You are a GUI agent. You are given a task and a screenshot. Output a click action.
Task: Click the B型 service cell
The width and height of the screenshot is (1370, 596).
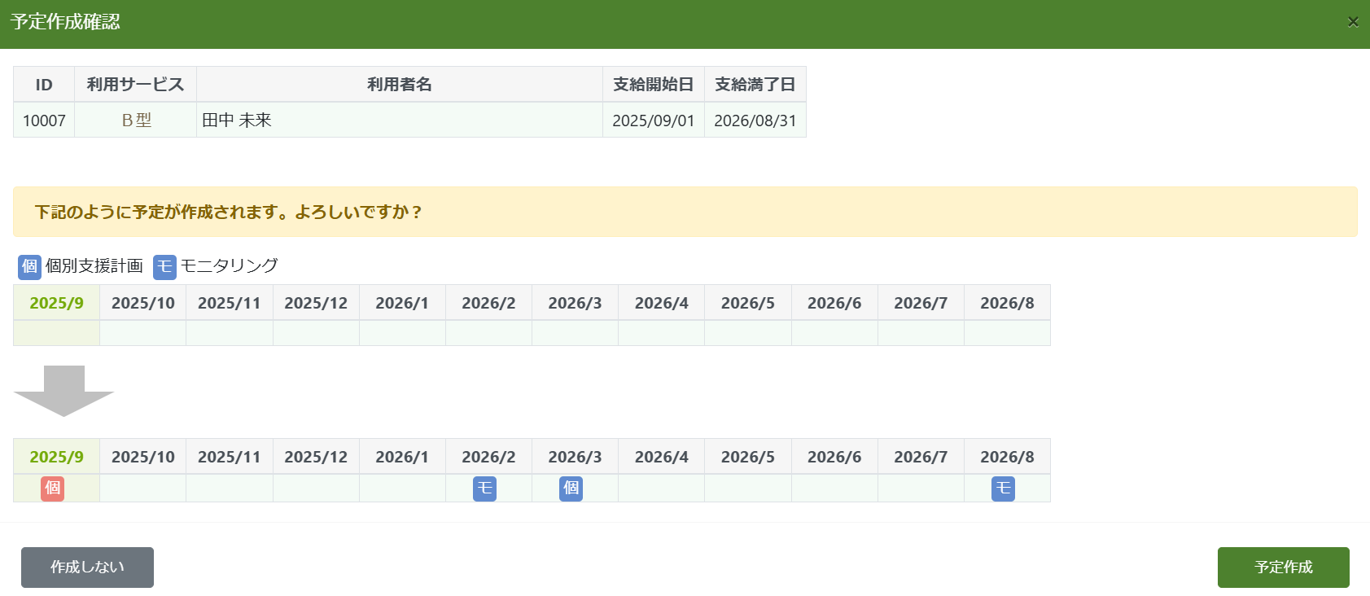click(x=135, y=121)
